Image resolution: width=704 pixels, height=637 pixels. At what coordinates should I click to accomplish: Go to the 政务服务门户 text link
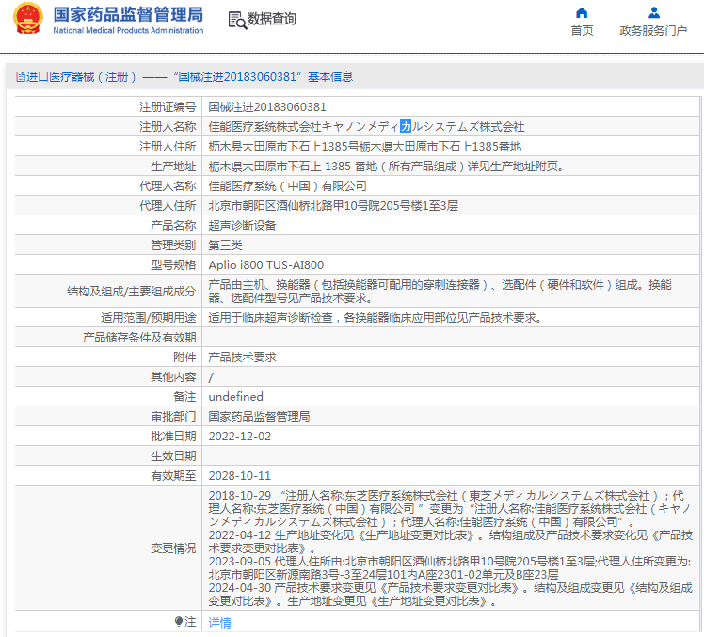point(653,31)
